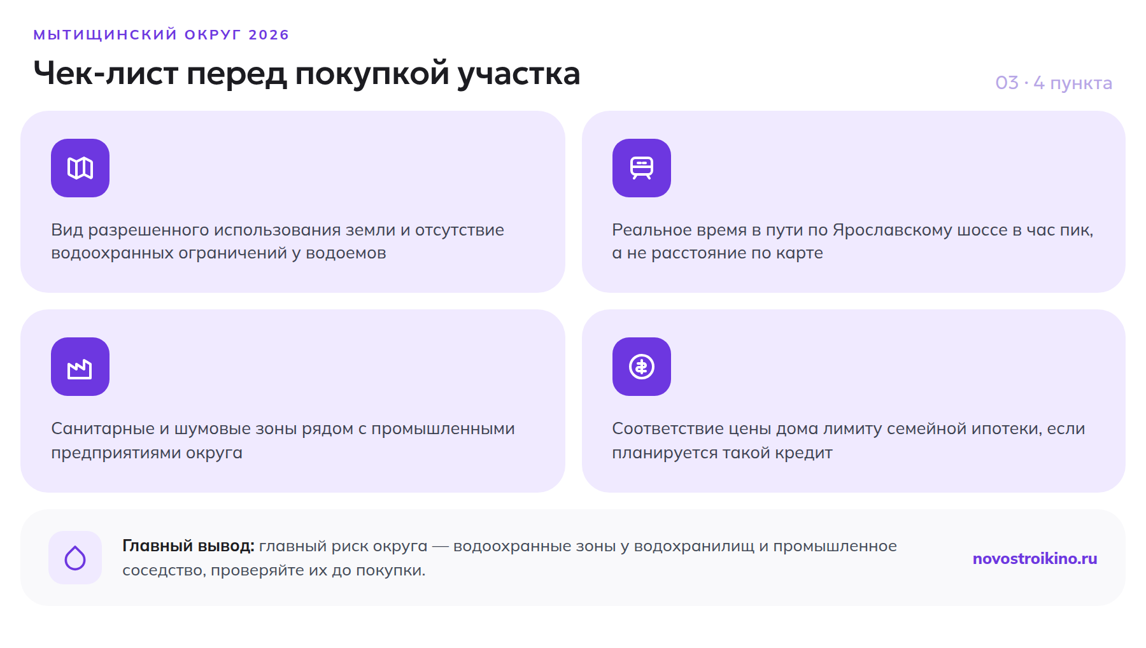The width and height of the screenshot is (1146, 648).
Task: Click the factory icon in sanitary zones card
Action: (x=80, y=367)
